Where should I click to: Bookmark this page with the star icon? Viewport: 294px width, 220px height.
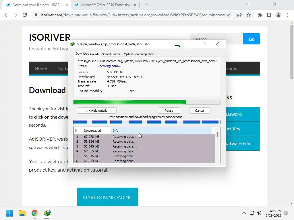pyautogui.click(x=249, y=15)
